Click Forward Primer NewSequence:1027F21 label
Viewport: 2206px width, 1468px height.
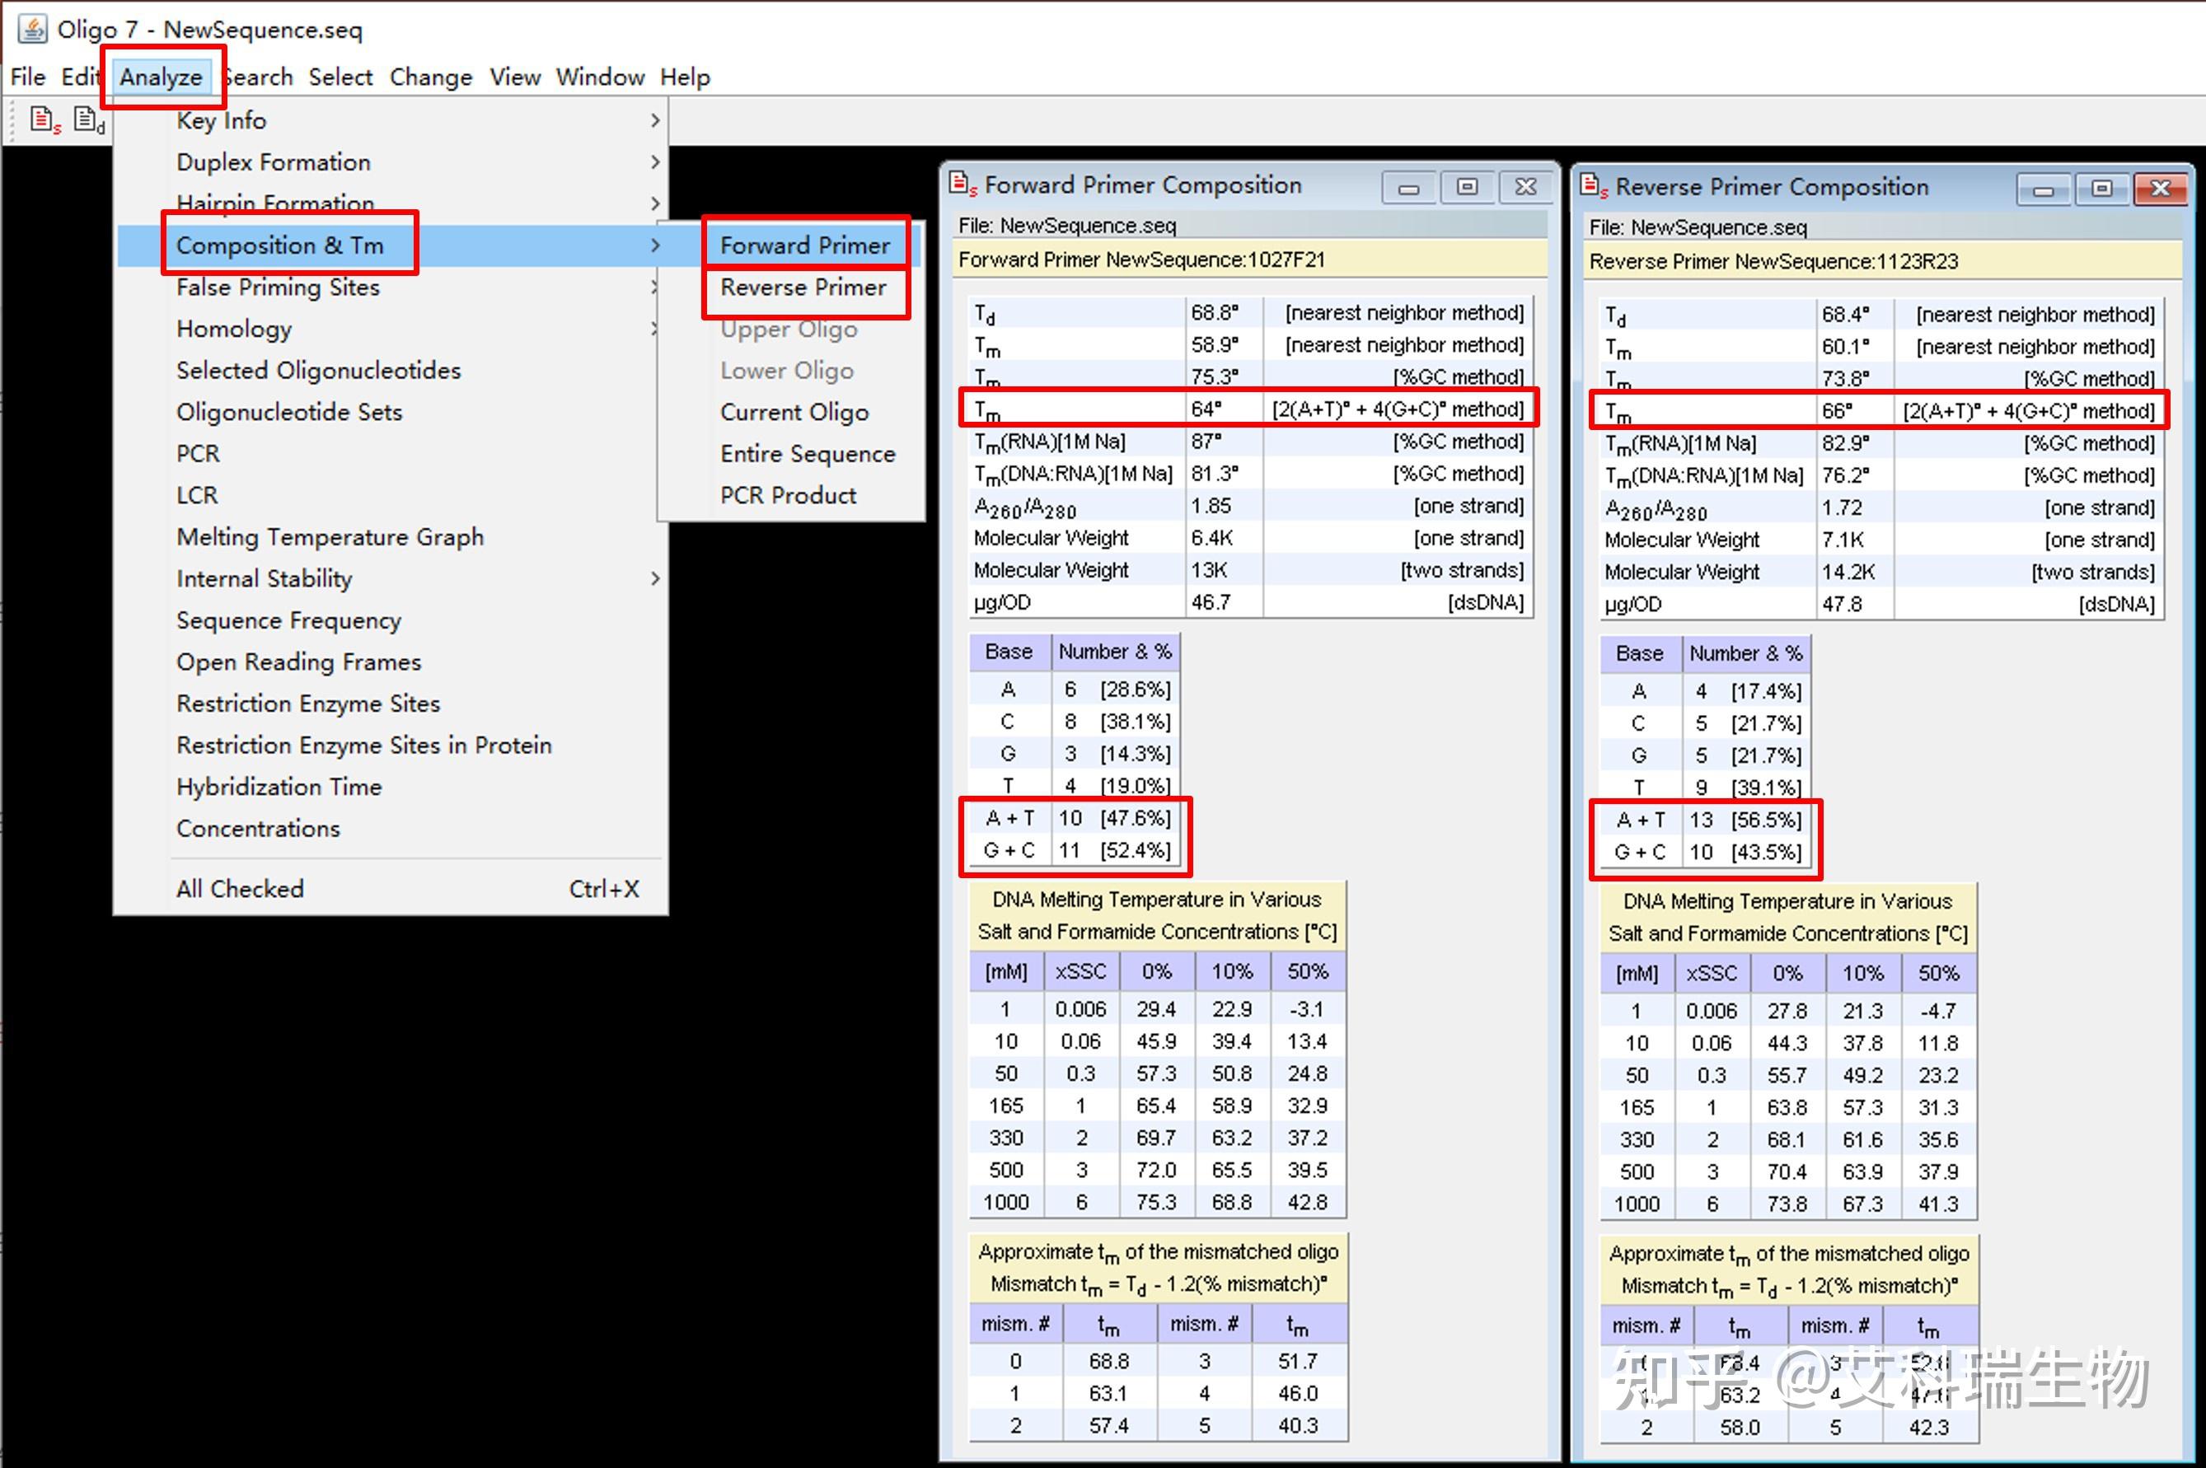point(1141,259)
